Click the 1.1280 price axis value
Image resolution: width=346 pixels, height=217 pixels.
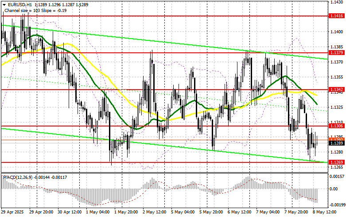point(337,152)
